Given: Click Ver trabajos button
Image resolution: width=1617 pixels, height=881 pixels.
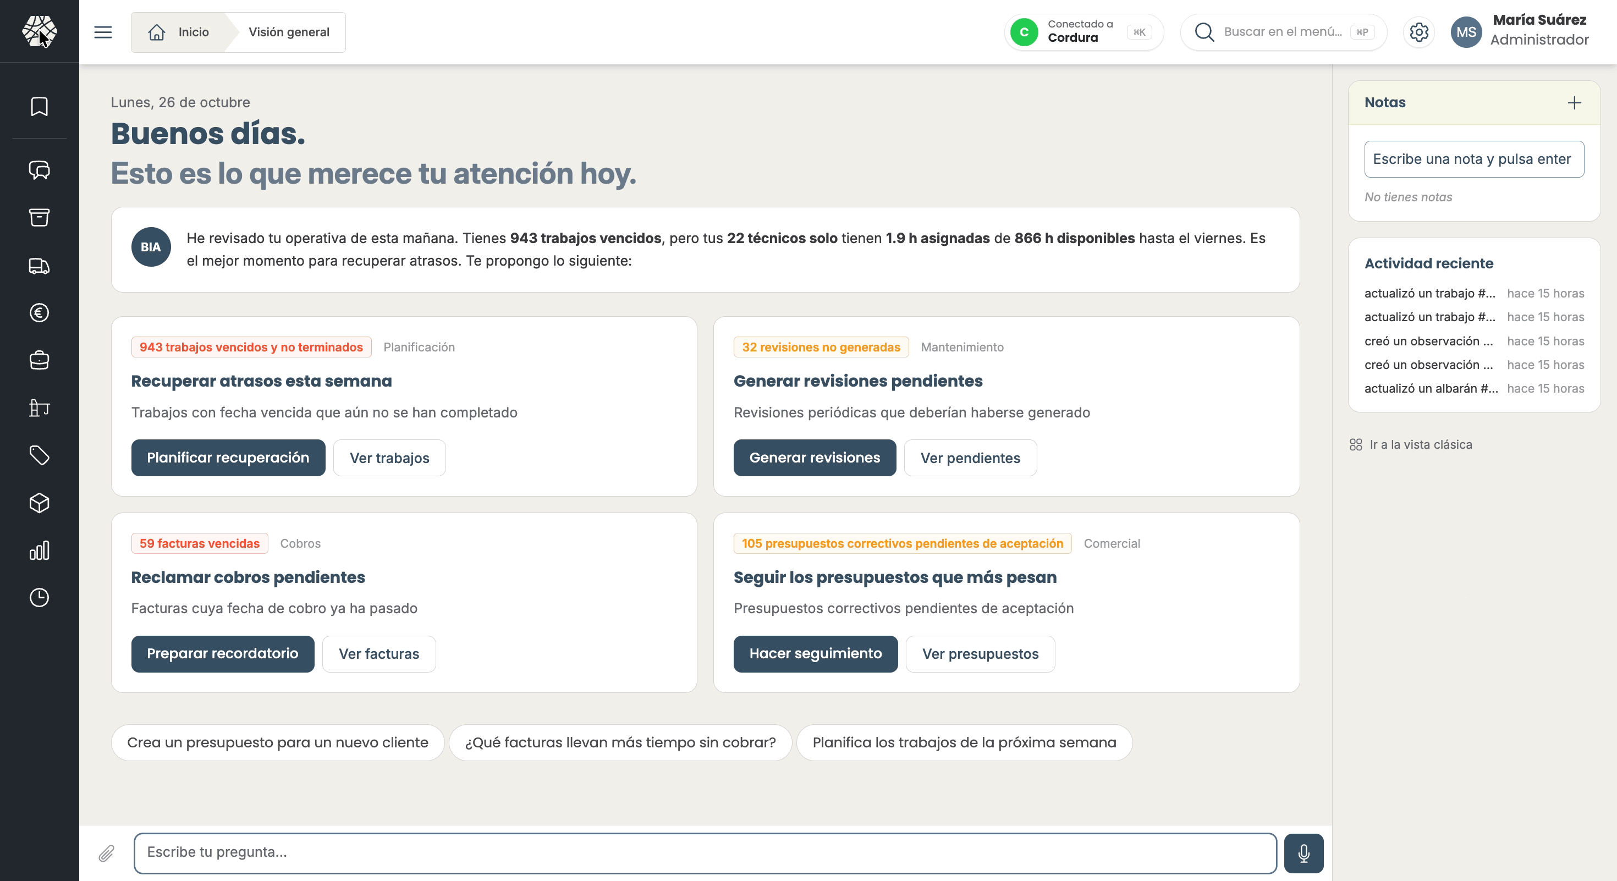Looking at the screenshot, I should (389, 458).
